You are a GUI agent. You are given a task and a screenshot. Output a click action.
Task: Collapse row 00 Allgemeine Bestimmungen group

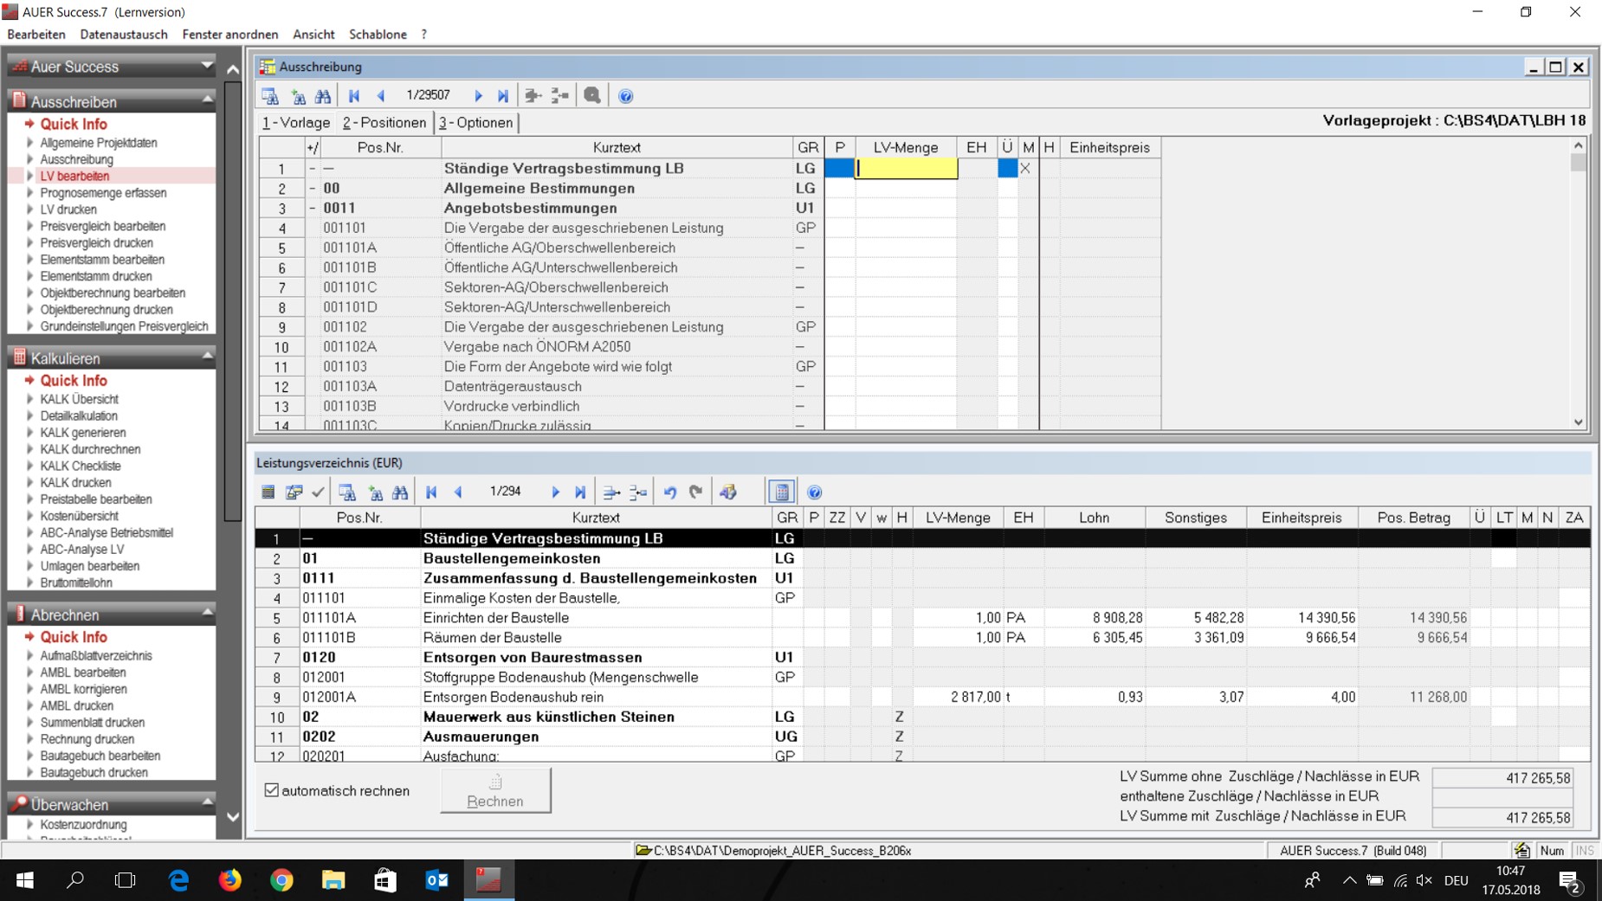tap(313, 189)
